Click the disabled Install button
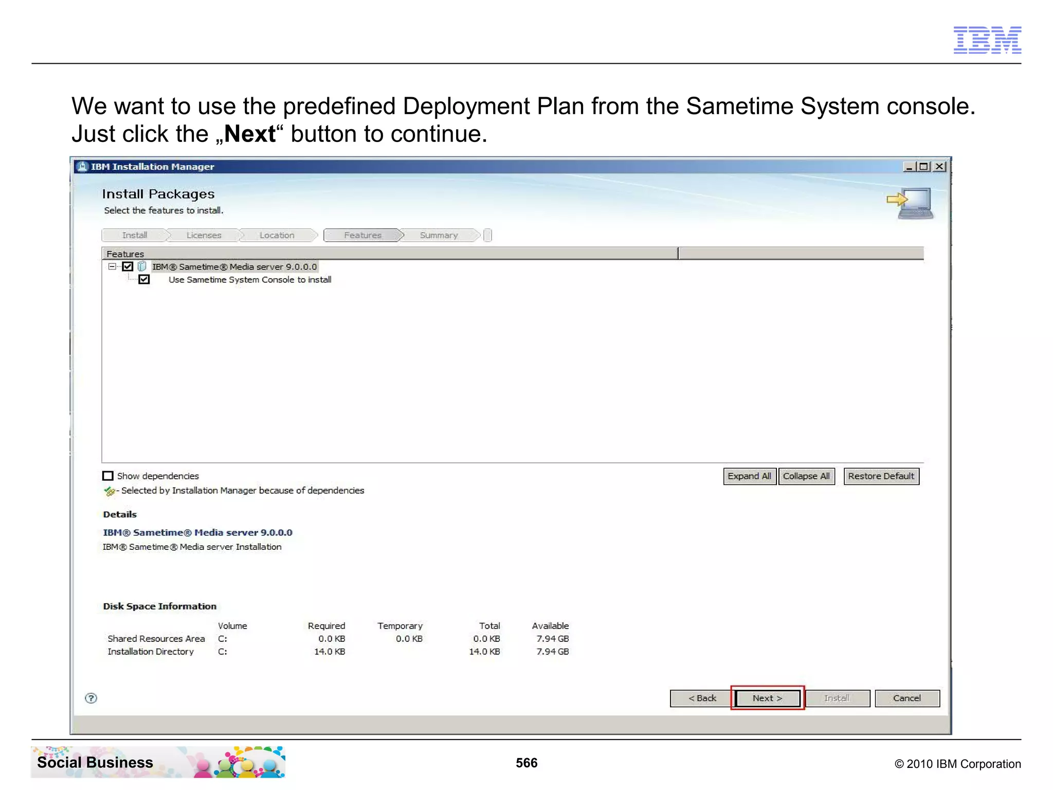 838,698
